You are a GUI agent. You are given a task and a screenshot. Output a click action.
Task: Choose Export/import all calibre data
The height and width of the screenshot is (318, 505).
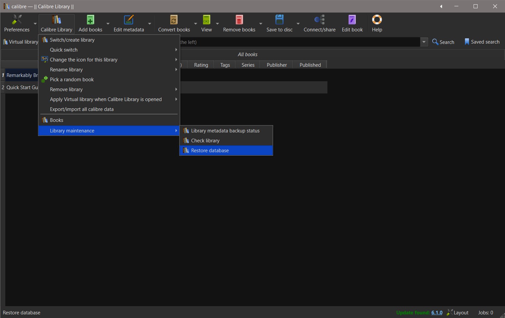[x=109, y=109]
